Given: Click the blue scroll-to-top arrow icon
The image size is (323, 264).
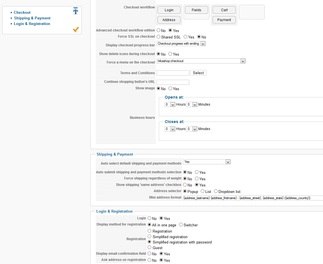Looking at the screenshot, I should pyautogui.click(x=75, y=11).
